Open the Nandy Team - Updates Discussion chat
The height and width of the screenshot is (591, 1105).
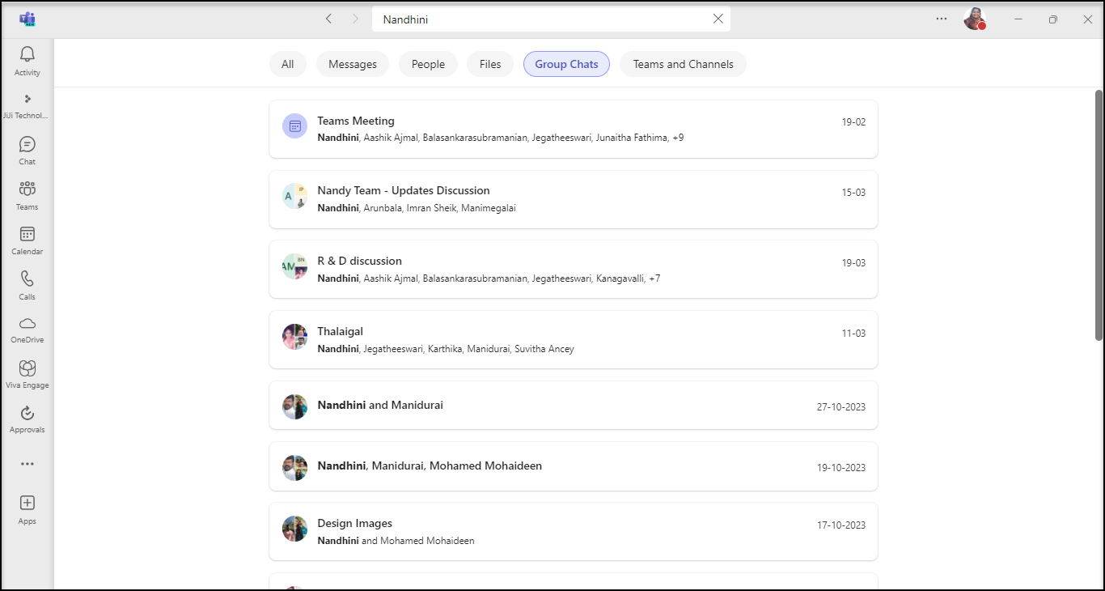pos(573,199)
